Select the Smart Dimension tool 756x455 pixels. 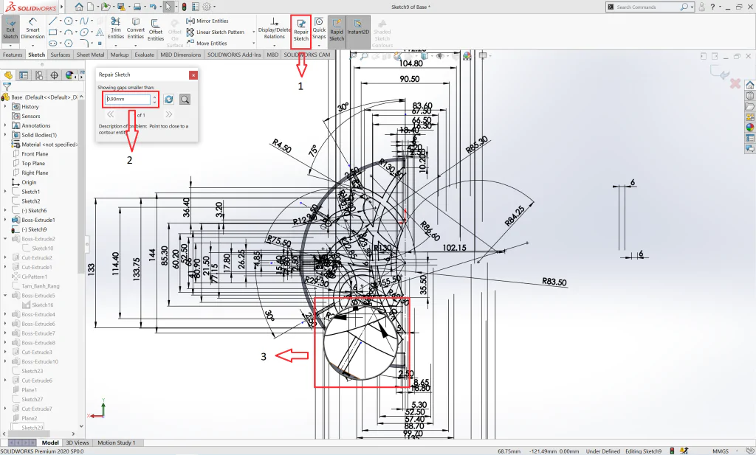coord(32,29)
